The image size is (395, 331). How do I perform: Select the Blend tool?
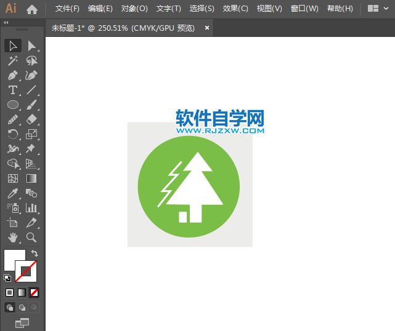click(32, 193)
